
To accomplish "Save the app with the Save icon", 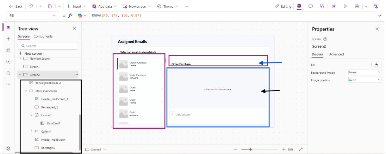I will pos(357,6).
